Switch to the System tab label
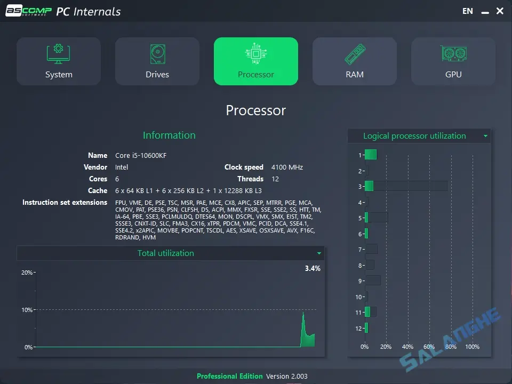This screenshot has height=384, width=512. tap(59, 75)
